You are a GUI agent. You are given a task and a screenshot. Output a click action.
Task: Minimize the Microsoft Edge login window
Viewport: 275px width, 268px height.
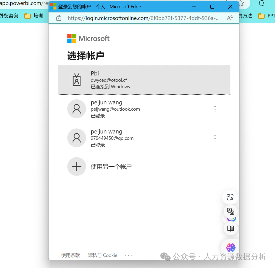pos(194,7)
